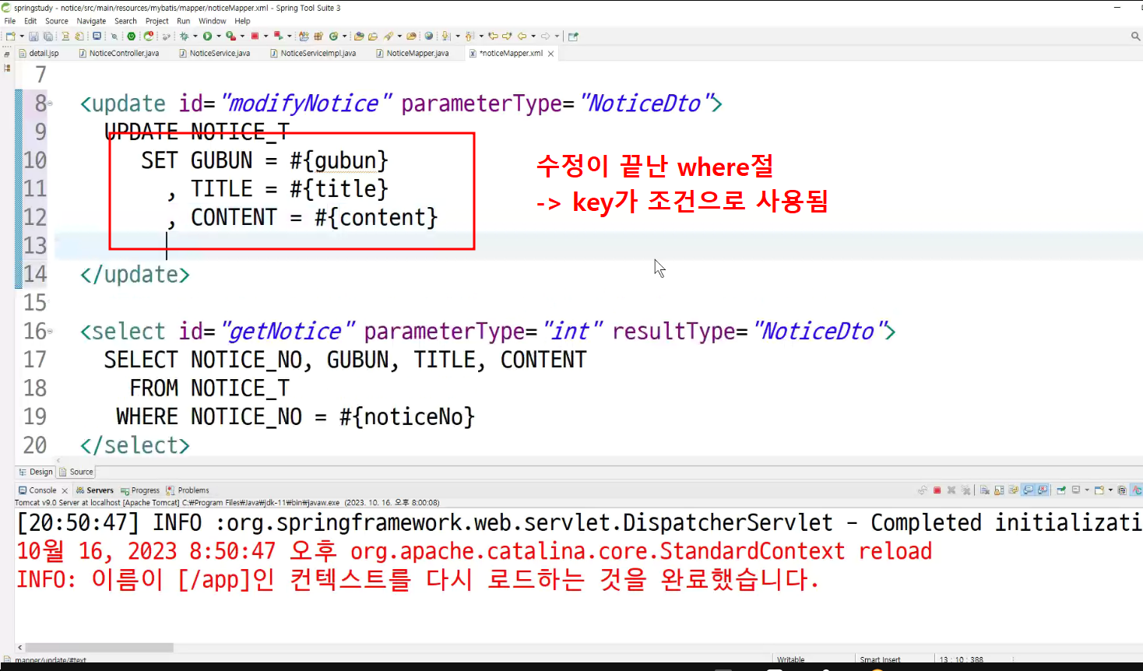Open the Boot Dashboard green icon
This screenshot has width=1143, height=671.
pos(131,36)
